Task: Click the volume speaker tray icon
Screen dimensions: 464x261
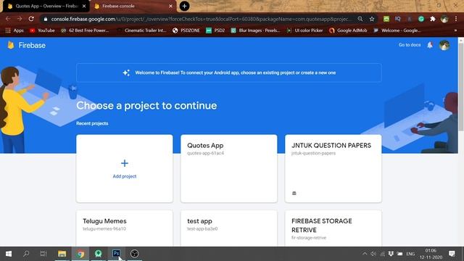Action: click(373, 254)
